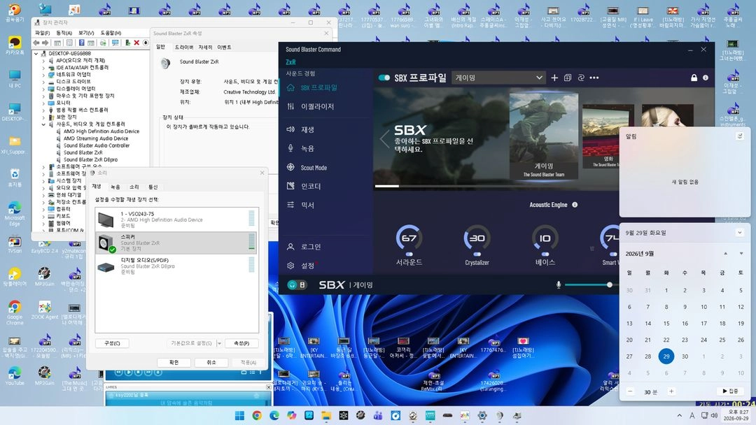
Task: Open File Explorer from the taskbar
Action: 326,415
